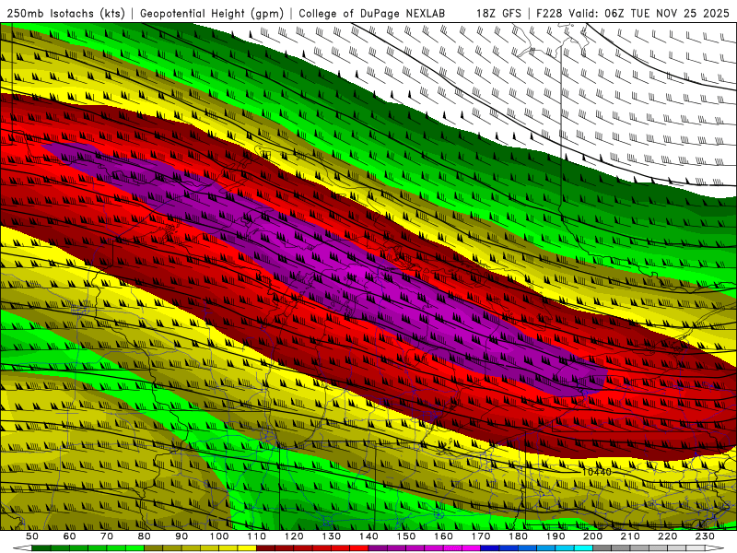This screenshot has width=737, height=553.
Task: Click the '80' value on the color scale
Action: tap(145, 536)
